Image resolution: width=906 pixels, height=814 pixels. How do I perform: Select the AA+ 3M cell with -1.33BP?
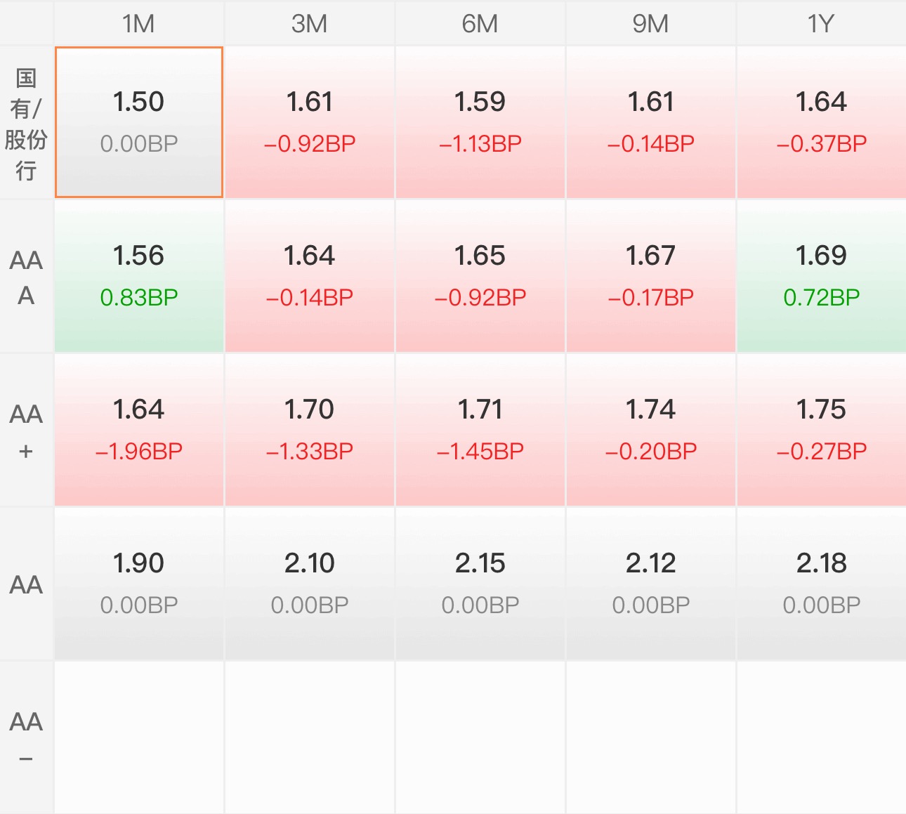click(310, 430)
